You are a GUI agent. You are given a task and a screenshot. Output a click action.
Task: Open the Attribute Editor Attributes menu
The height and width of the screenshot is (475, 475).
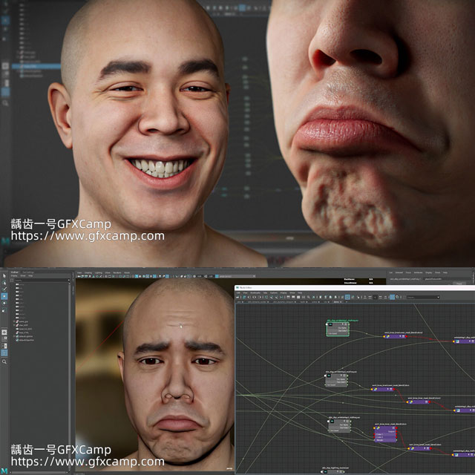click(419, 272)
